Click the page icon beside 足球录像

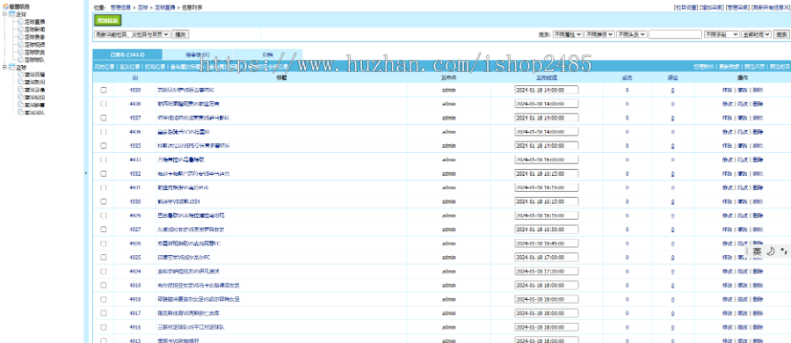pyautogui.click(x=20, y=37)
